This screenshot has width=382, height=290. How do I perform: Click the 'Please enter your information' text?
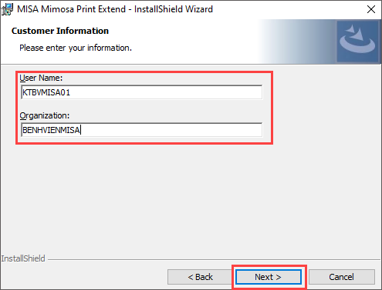(x=76, y=48)
